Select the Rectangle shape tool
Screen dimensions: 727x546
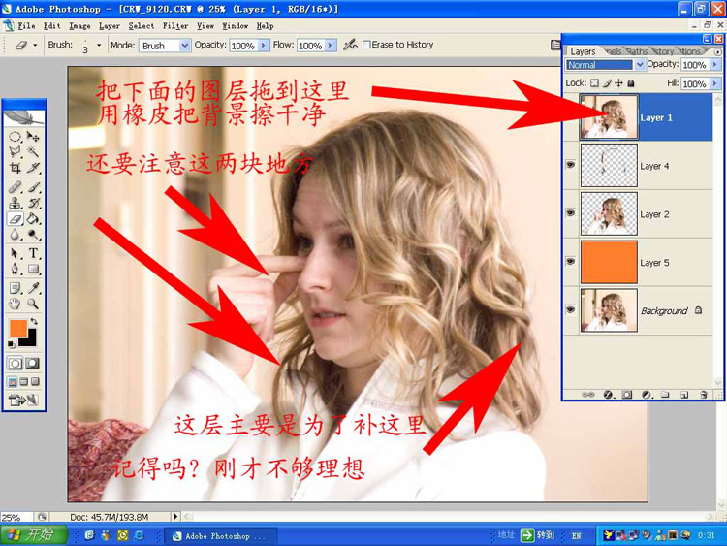(x=33, y=269)
